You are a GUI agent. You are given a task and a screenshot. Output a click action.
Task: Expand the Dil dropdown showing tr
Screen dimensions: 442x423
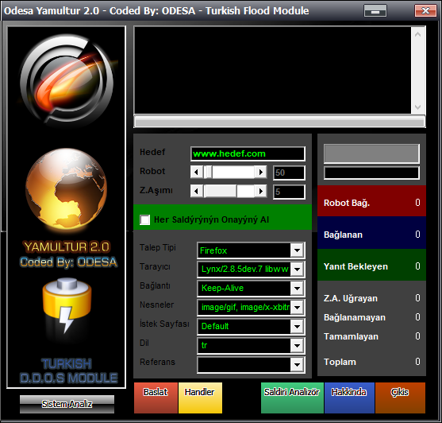pyautogui.click(x=297, y=345)
